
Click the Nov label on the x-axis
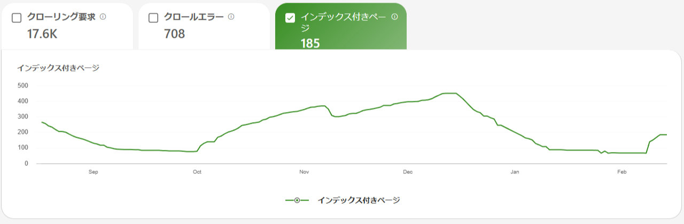304,172
